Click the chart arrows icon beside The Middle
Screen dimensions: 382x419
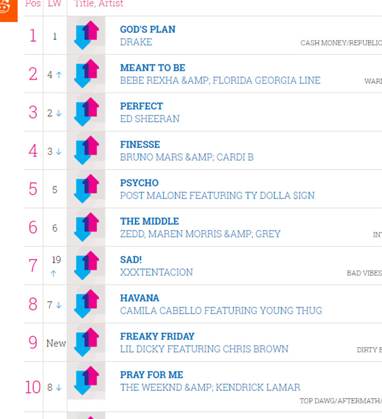(x=86, y=227)
